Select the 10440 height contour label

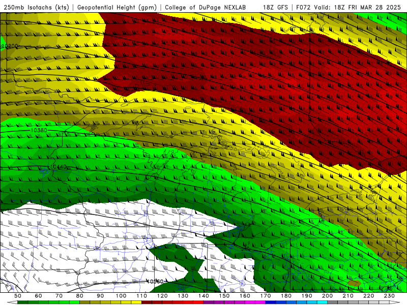pyautogui.click(x=58, y=167)
